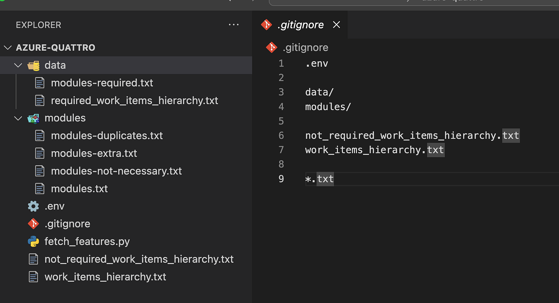Close the .gitignore editor tab

click(337, 25)
